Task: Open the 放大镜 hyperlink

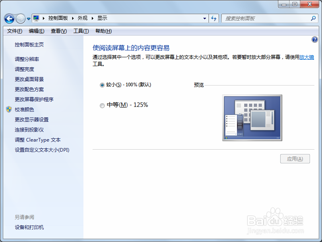Action: click(x=307, y=57)
